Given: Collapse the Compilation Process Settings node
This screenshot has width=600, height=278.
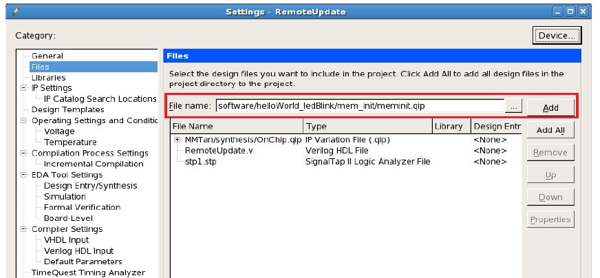Looking at the screenshot, I should point(24,153).
